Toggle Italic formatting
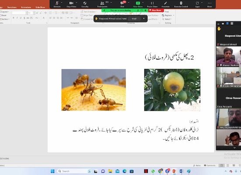241x175 pixels. [x=17, y=18]
